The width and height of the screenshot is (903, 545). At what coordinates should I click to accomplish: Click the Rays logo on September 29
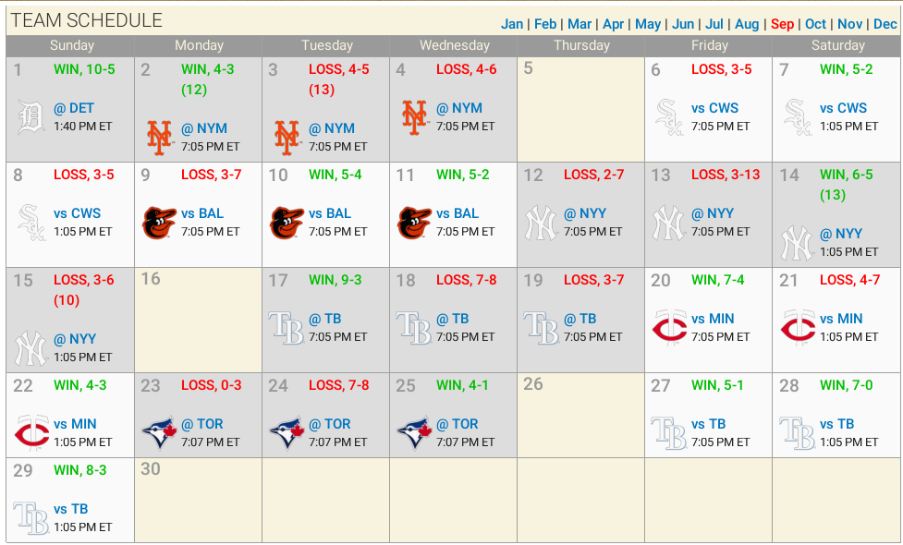coord(31,517)
